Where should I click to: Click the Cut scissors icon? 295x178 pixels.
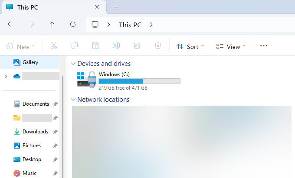pyautogui.click(x=54, y=45)
